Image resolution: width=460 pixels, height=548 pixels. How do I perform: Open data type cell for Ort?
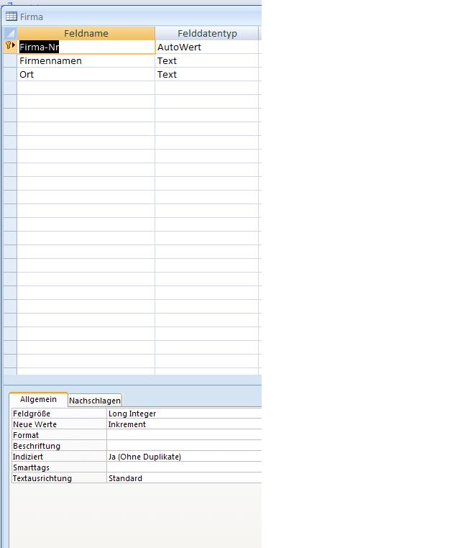[x=207, y=75]
